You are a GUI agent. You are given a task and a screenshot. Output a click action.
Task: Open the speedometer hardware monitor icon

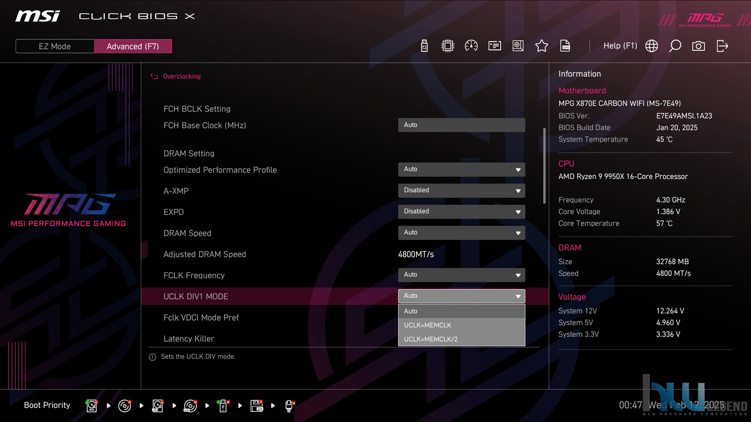471,46
